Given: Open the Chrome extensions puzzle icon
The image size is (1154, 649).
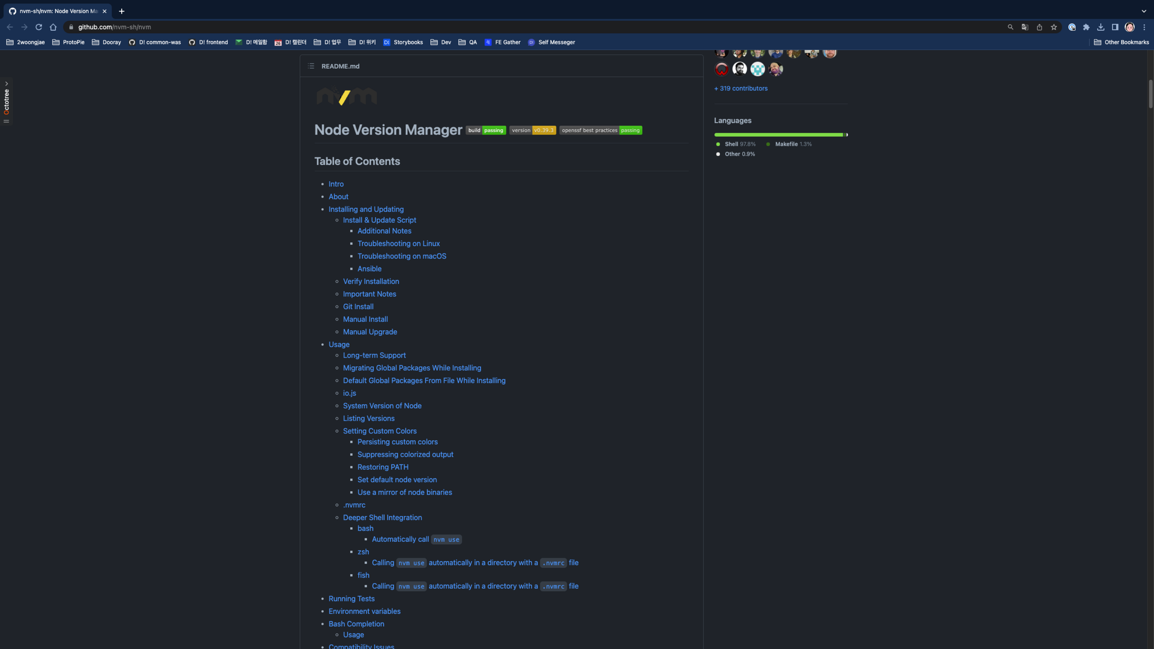Looking at the screenshot, I should pos(1086,27).
